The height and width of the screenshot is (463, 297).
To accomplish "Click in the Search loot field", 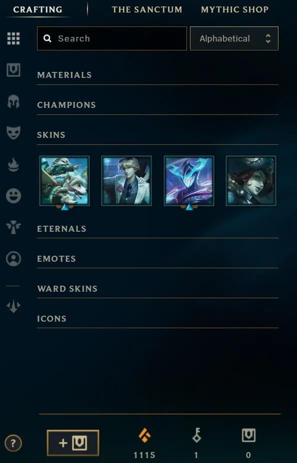I will coord(111,38).
